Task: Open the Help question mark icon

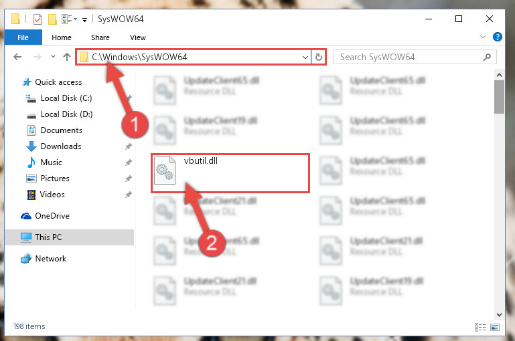Action: tap(498, 37)
